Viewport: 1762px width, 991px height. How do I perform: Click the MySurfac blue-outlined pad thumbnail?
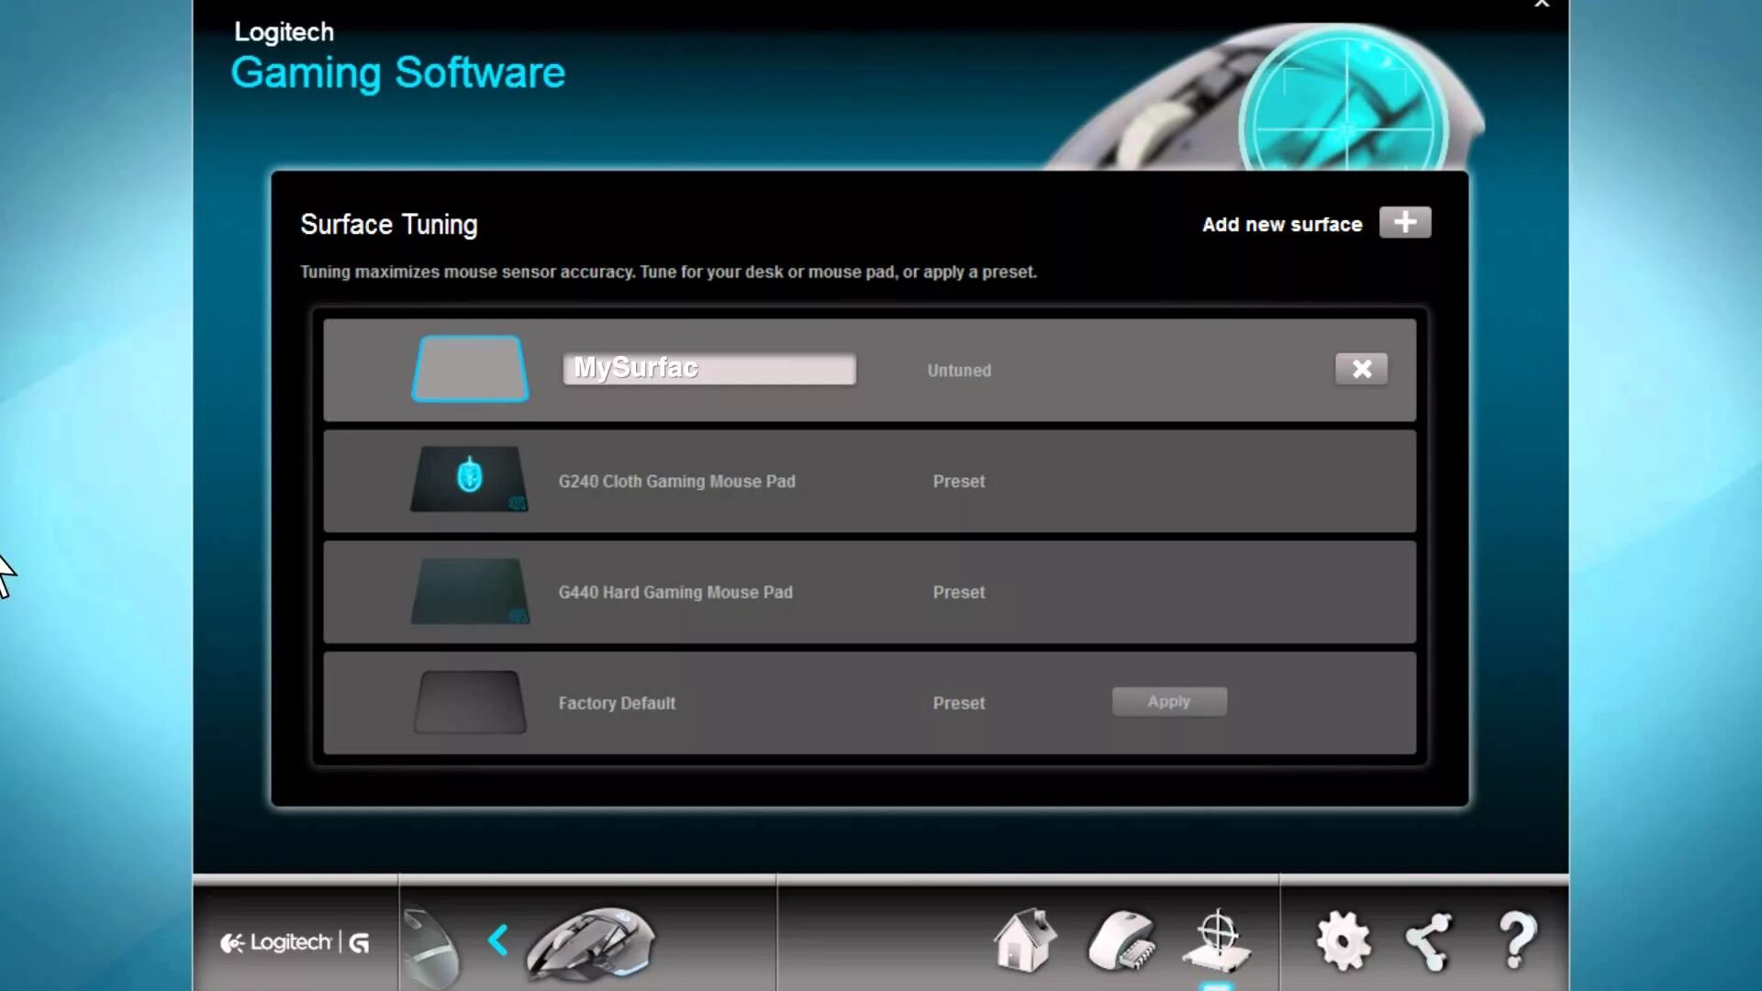[x=470, y=369]
